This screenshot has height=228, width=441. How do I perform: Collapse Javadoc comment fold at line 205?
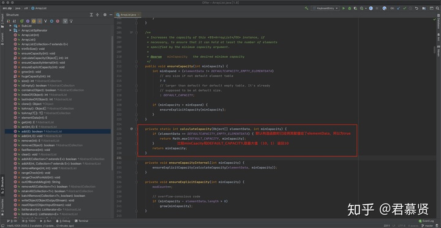tap(137, 32)
